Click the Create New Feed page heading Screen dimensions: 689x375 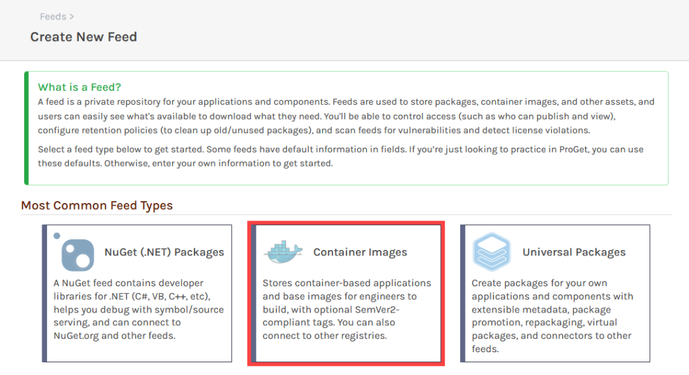tap(83, 37)
